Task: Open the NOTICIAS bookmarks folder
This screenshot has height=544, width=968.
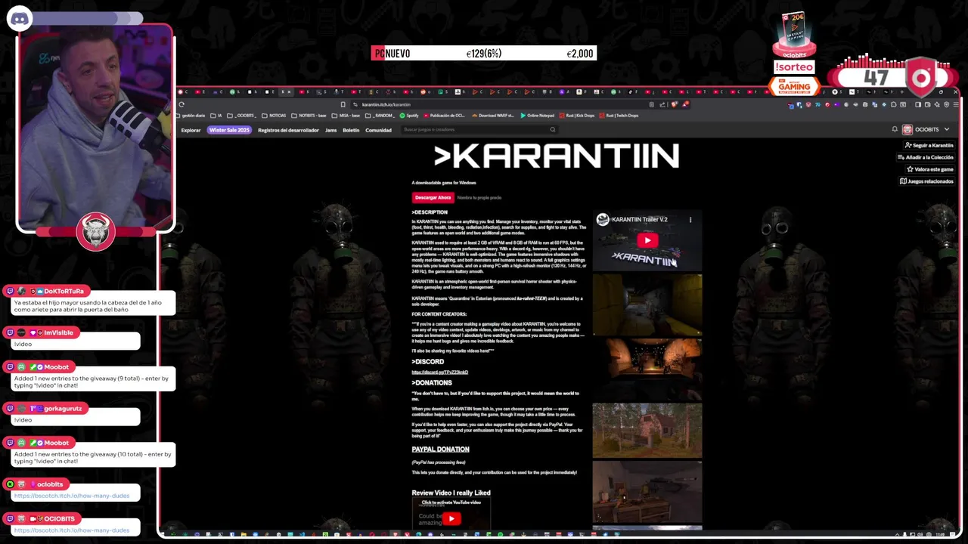Action: click(274, 116)
